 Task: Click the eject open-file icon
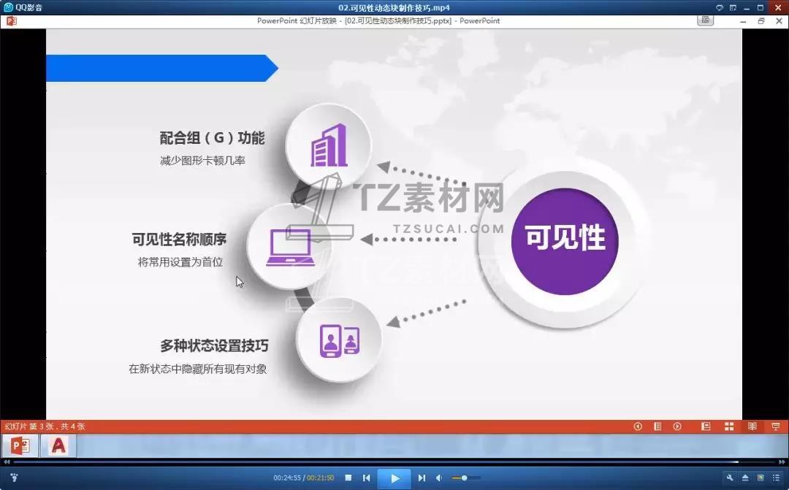click(745, 478)
